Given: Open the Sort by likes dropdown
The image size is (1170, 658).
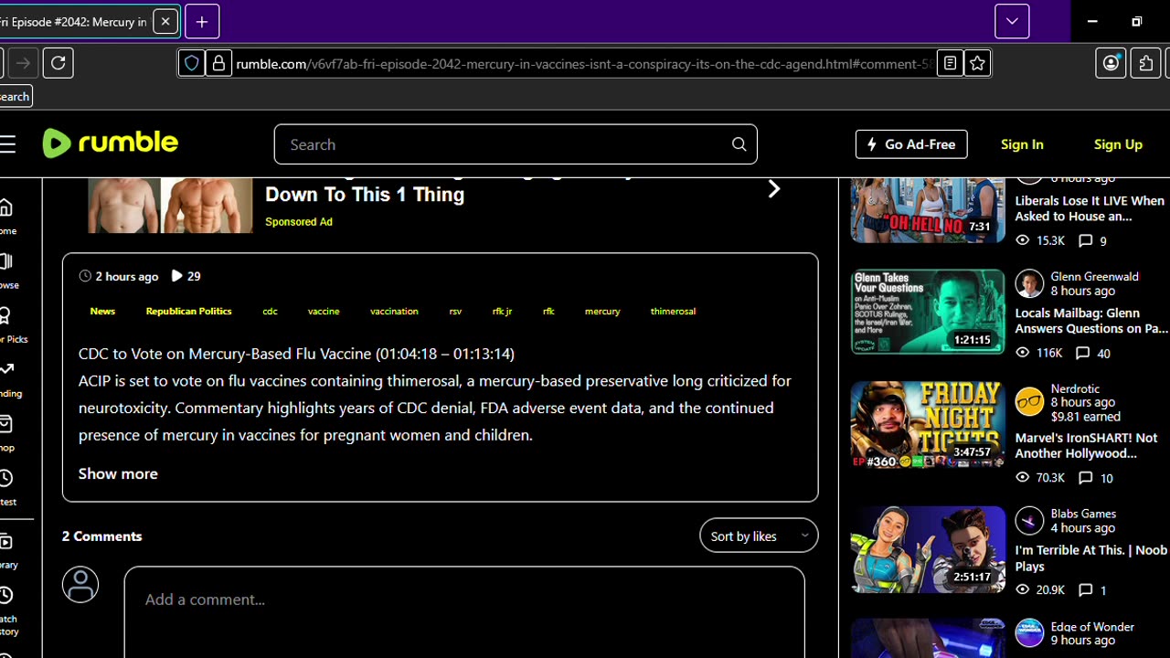Looking at the screenshot, I should (x=759, y=536).
